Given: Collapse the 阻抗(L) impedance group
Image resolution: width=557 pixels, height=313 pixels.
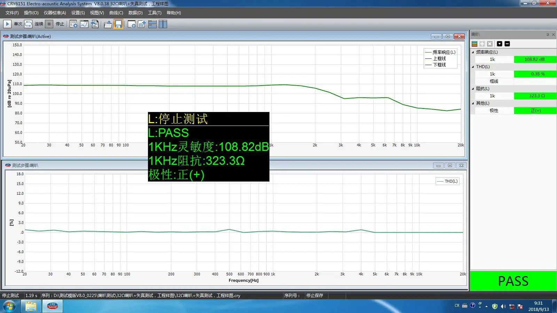Looking at the screenshot, I should [x=473, y=89].
